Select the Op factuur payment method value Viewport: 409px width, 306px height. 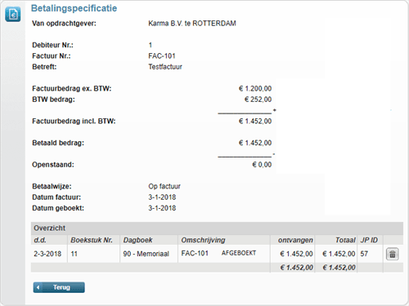(164, 186)
